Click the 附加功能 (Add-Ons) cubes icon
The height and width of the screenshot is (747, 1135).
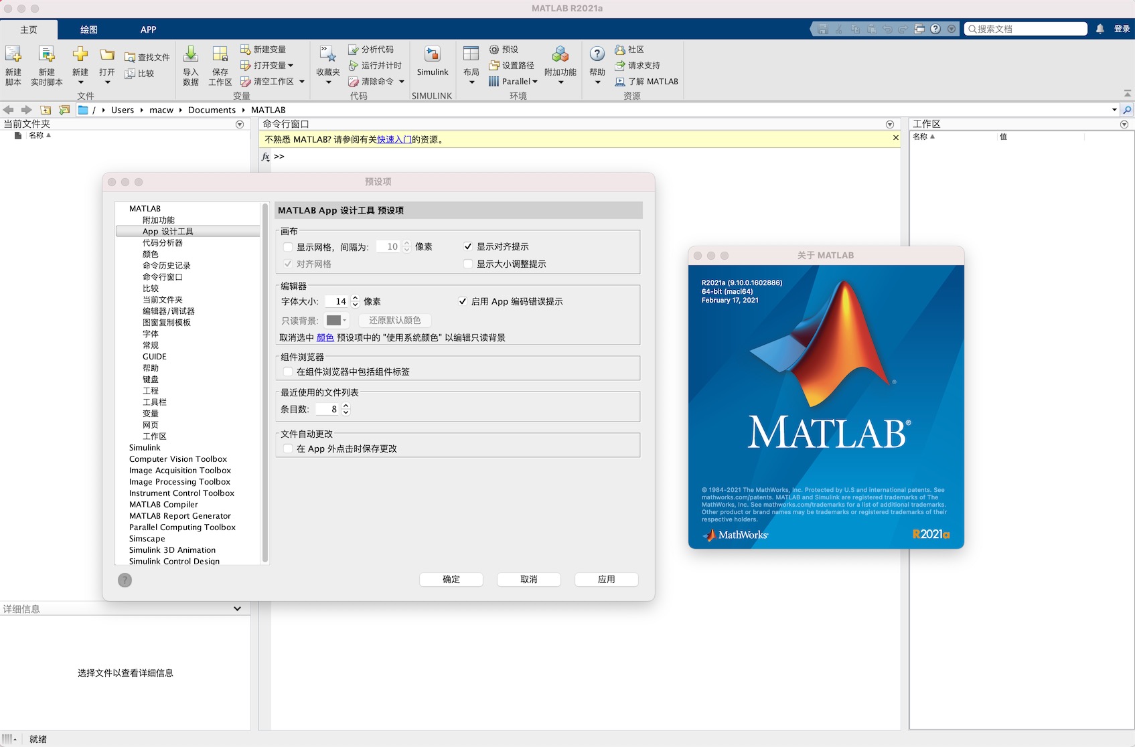pyautogui.click(x=560, y=55)
